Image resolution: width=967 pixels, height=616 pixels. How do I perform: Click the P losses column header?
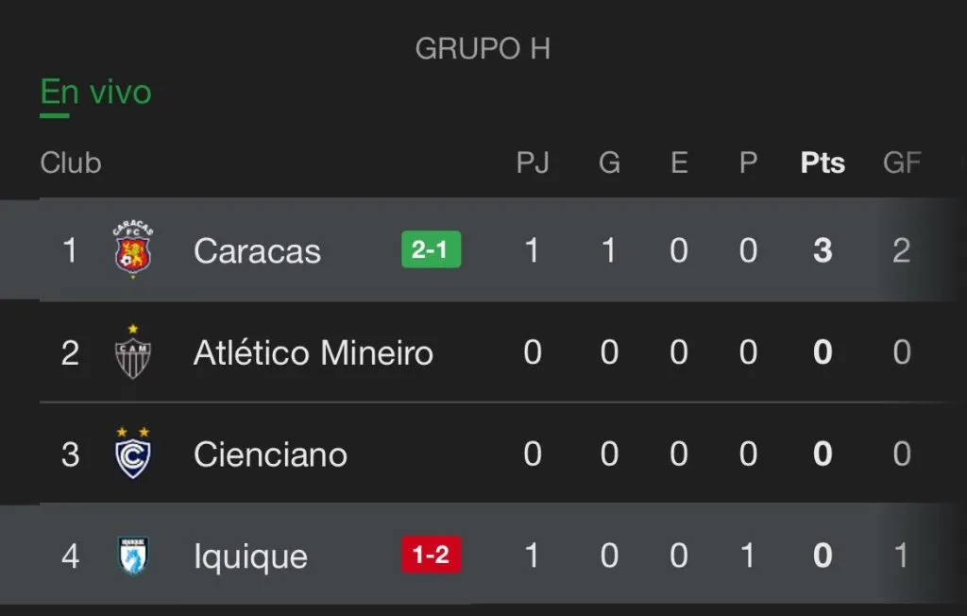tap(748, 163)
